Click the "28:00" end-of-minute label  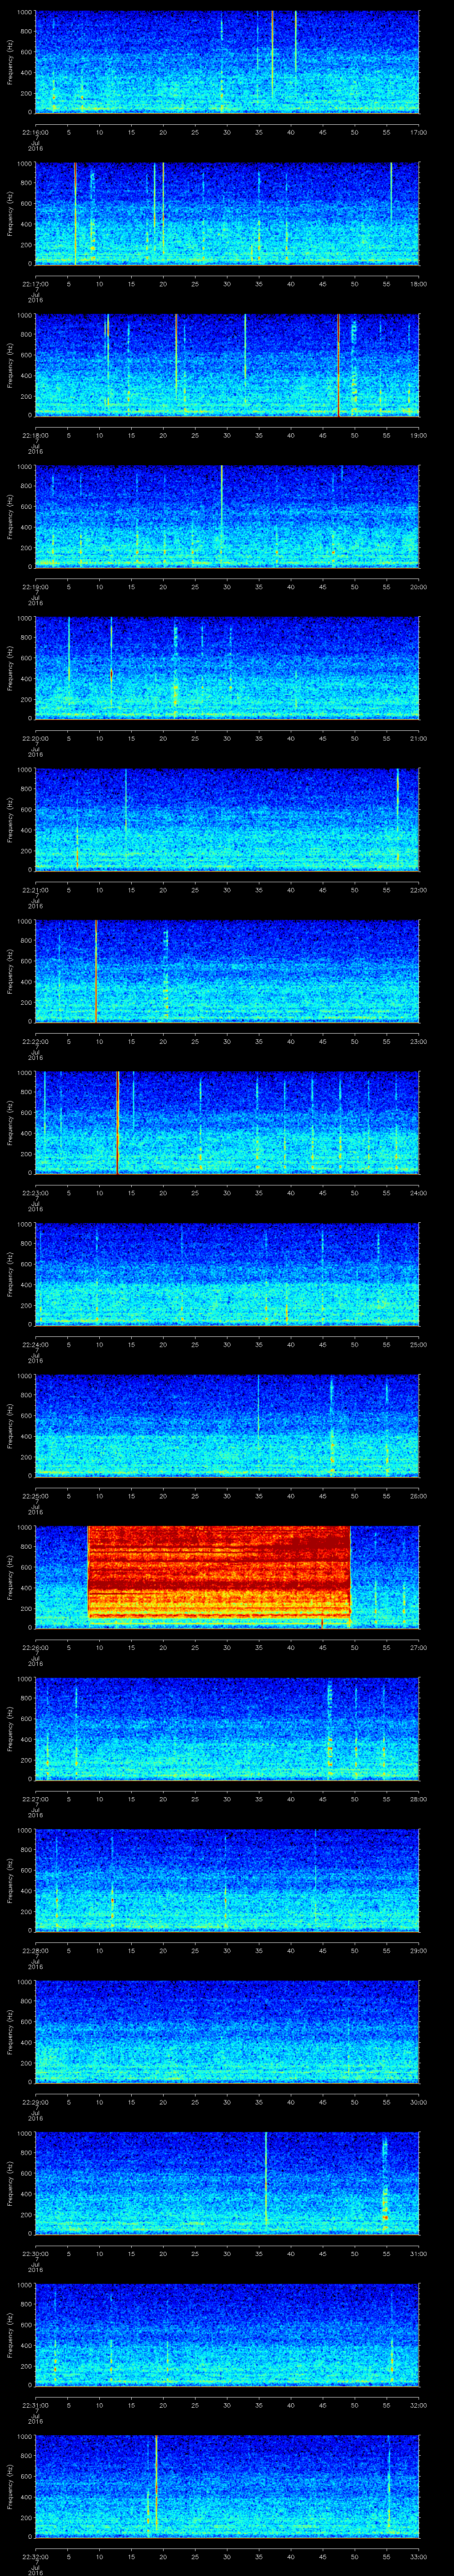pos(418,1799)
